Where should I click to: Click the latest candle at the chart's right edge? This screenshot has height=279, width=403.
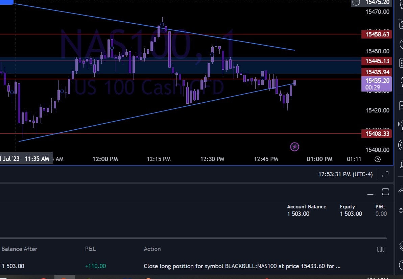tap(294, 83)
